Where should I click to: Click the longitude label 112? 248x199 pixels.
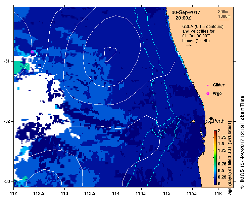(13, 194)
